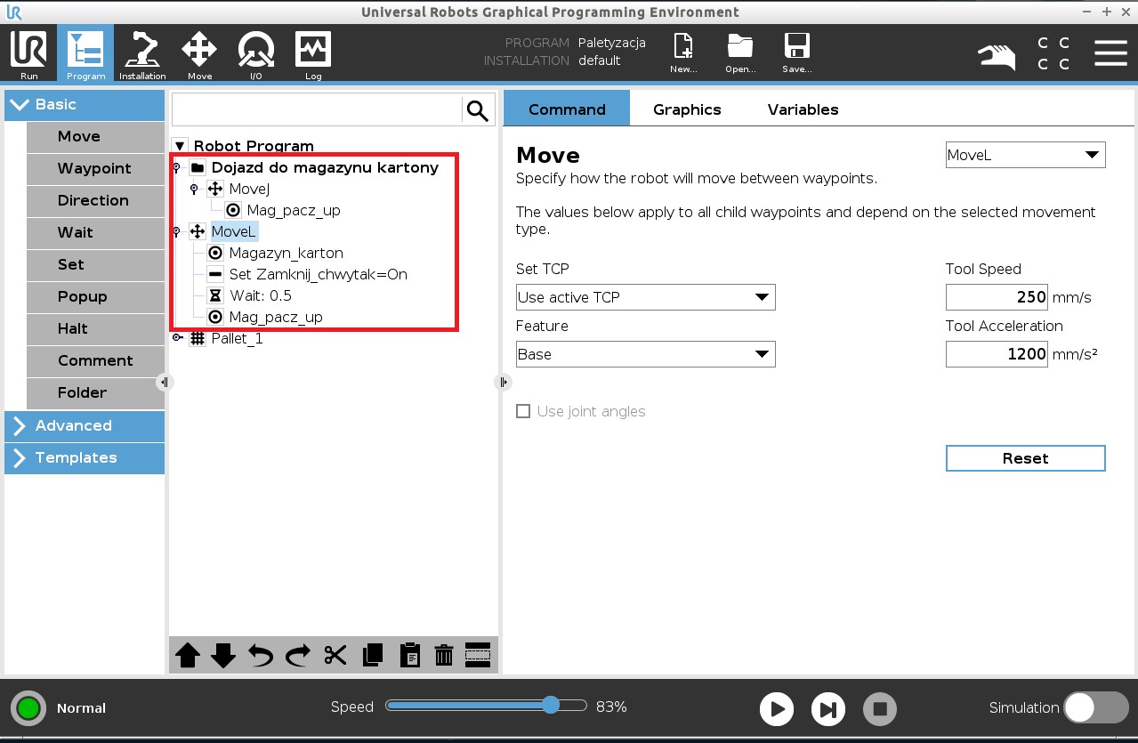This screenshot has height=743, width=1138.
Task: Collapse the Robot Program tree root
Action: [x=179, y=146]
